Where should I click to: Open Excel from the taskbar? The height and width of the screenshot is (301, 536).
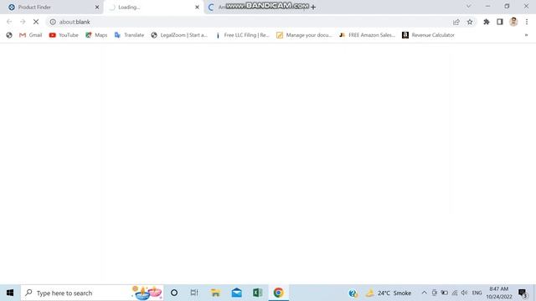[257, 293]
